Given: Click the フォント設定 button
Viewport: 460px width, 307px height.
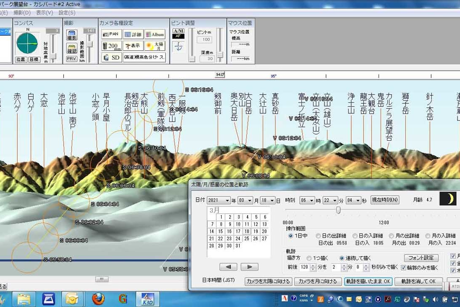Looking at the screenshot, I should (421, 258).
